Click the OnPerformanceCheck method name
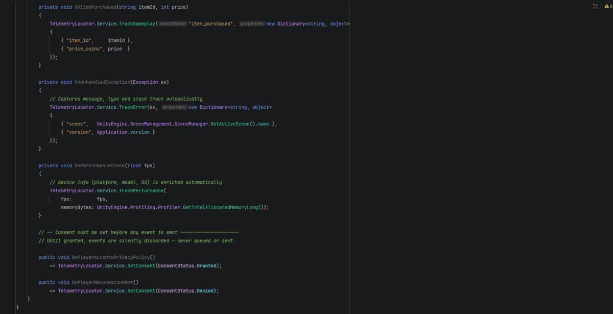This screenshot has width=613, height=314. pyautogui.click(x=99, y=166)
